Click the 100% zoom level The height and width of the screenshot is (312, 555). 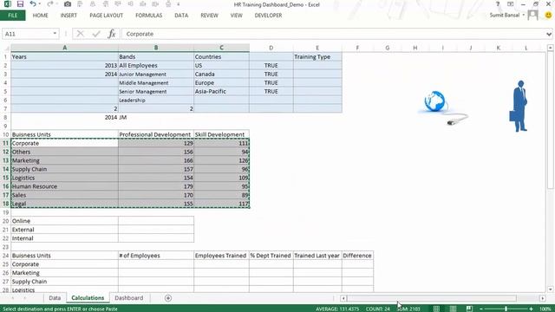(x=545, y=309)
